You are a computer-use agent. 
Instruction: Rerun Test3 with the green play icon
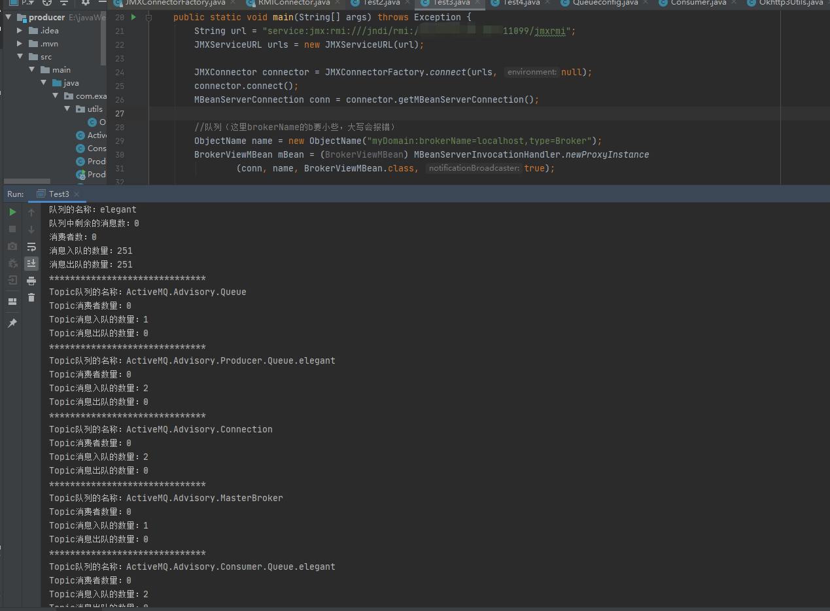(x=12, y=212)
